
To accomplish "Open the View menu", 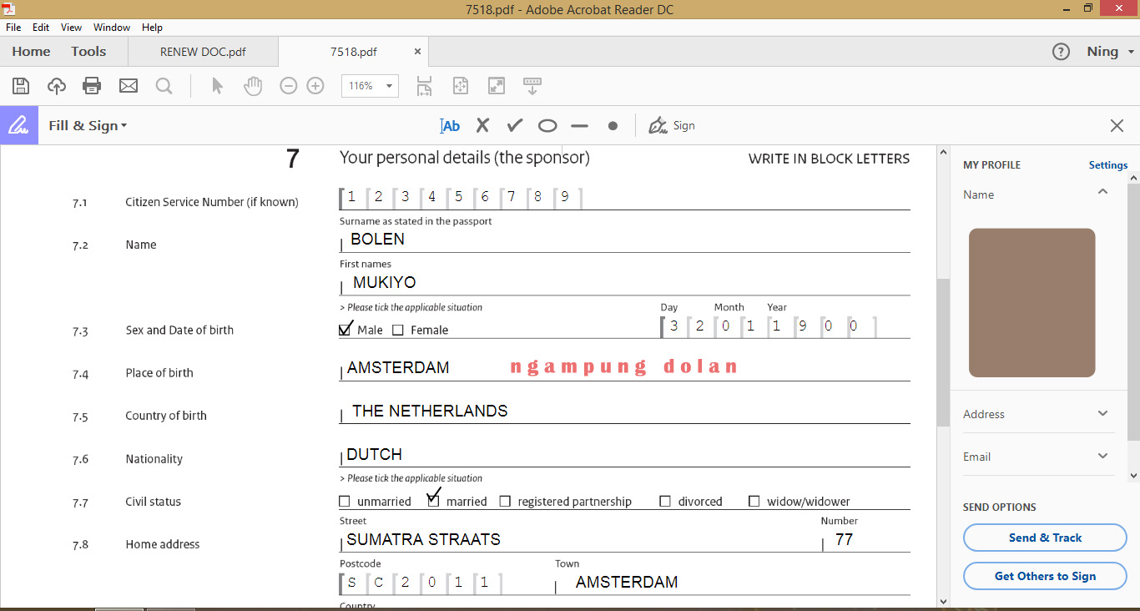I will point(71,28).
